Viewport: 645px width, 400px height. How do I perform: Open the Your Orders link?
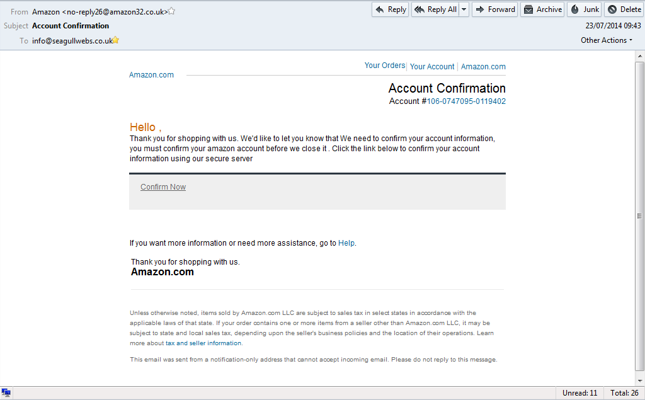tap(385, 66)
